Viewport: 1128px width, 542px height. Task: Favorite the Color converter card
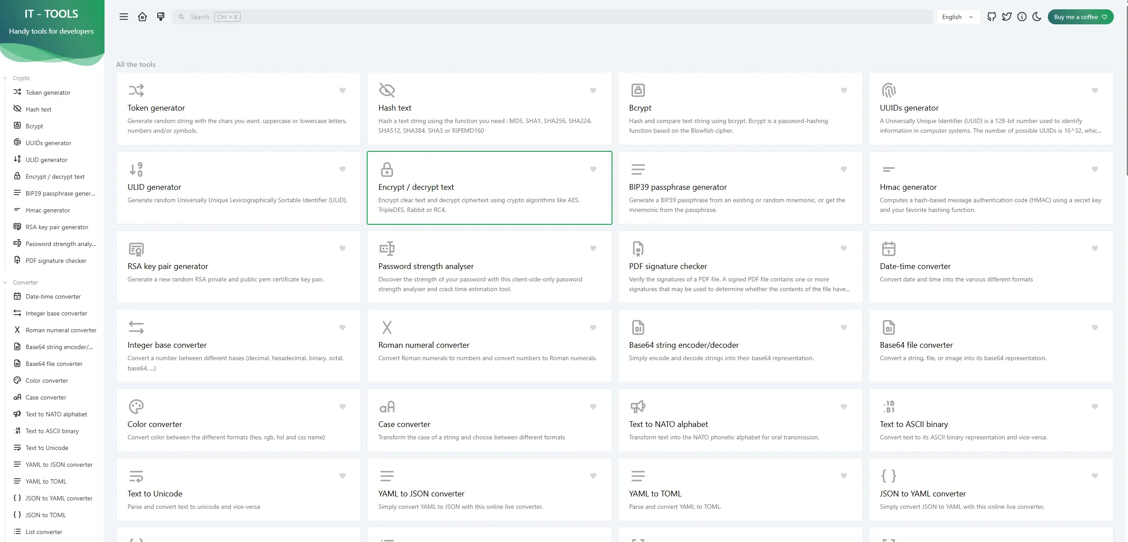point(342,407)
